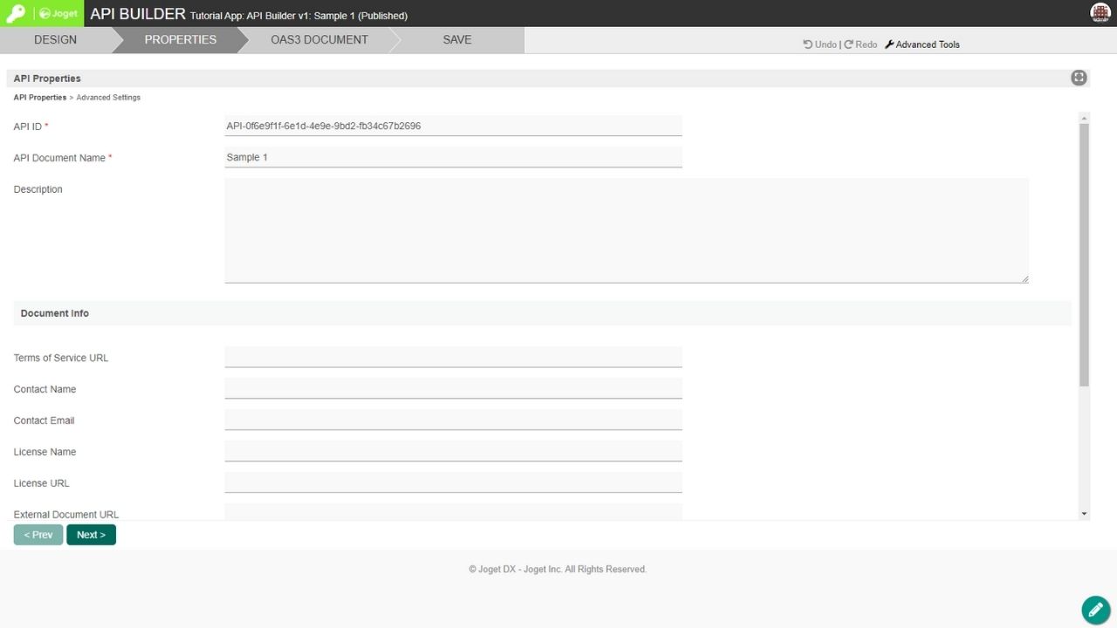This screenshot has width=1117, height=628.
Task: Click the key icon in top-left corner
Action: click(x=16, y=14)
